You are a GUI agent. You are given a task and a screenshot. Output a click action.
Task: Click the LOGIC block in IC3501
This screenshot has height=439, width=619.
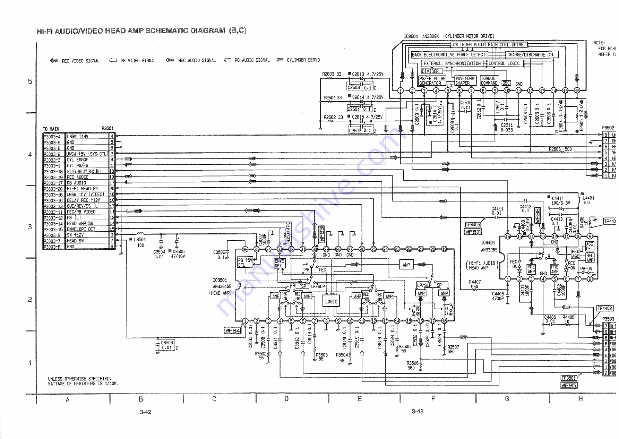click(x=331, y=301)
